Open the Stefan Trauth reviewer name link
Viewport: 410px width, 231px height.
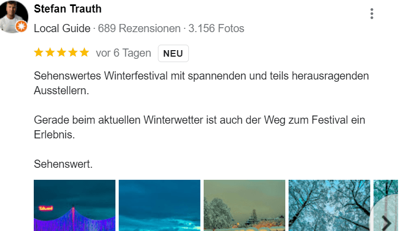[68, 9]
